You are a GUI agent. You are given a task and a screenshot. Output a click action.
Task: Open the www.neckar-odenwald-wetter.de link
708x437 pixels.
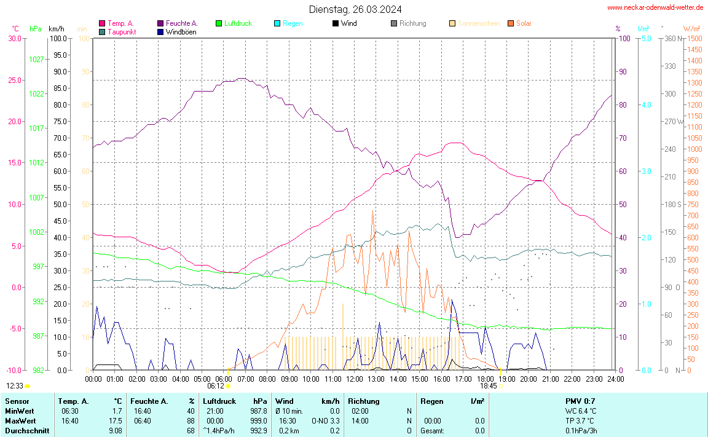pyautogui.click(x=655, y=8)
